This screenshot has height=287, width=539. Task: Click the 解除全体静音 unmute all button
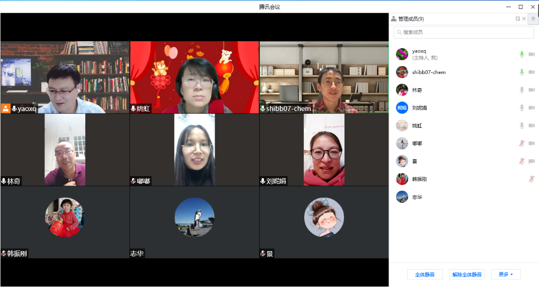click(x=467, y=274)
